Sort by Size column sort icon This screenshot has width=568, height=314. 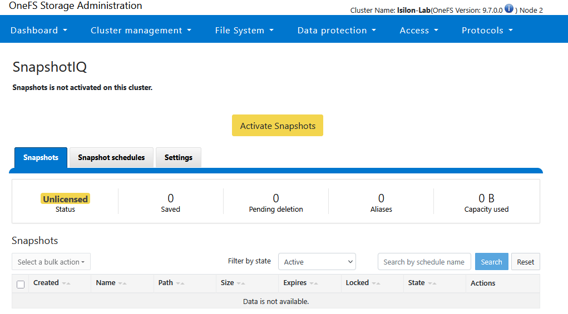click(x=241, y=283)
